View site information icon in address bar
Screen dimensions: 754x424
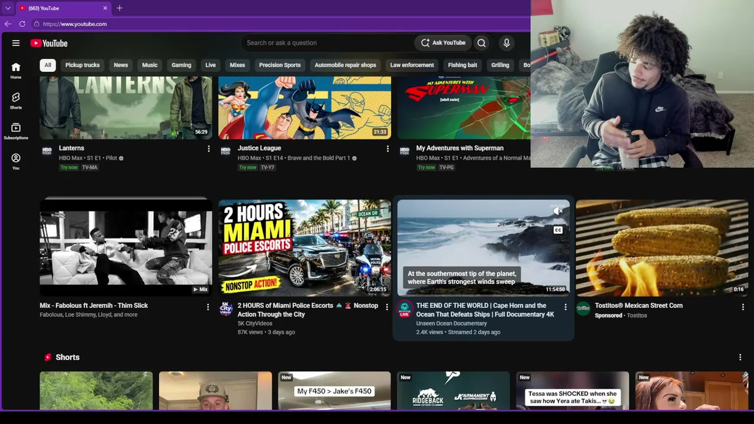coord(37,24)
